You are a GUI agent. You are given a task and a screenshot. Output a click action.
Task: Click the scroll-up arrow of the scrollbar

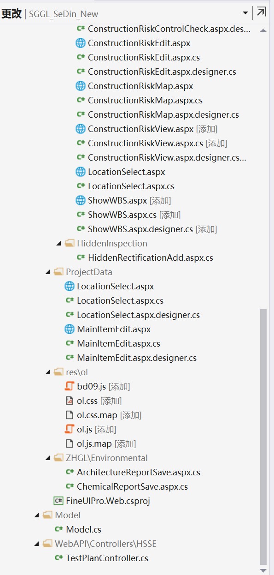[x=263, y=30]
